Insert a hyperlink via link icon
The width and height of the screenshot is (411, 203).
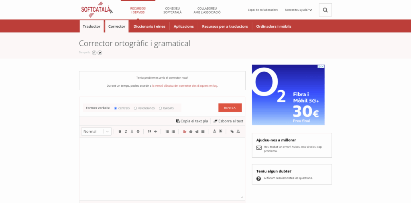[x=232, y=132]
